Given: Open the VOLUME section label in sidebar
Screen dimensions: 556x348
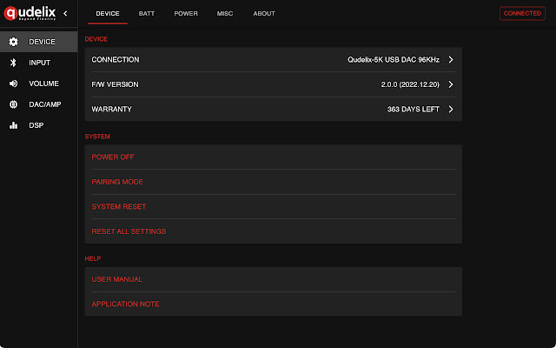Looking at the screenshot, I should tap(44, 84).
